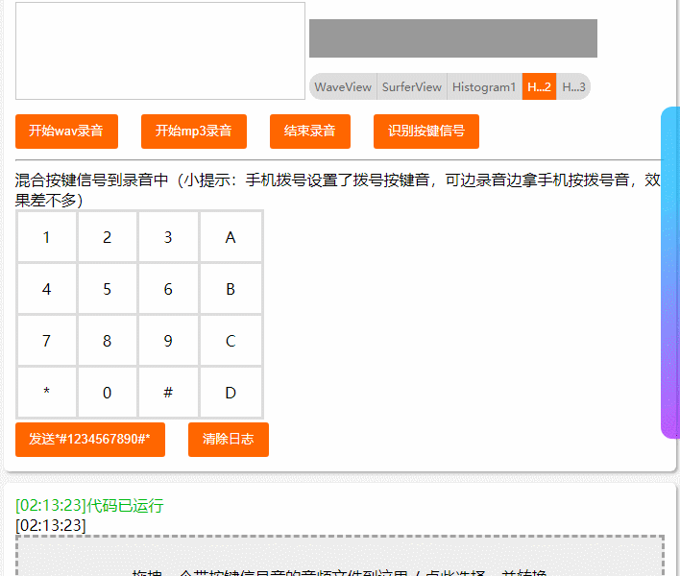Tap keypad key 9
Image resolution: width=680 pixels, height=576 pixels.
(168, 341)
